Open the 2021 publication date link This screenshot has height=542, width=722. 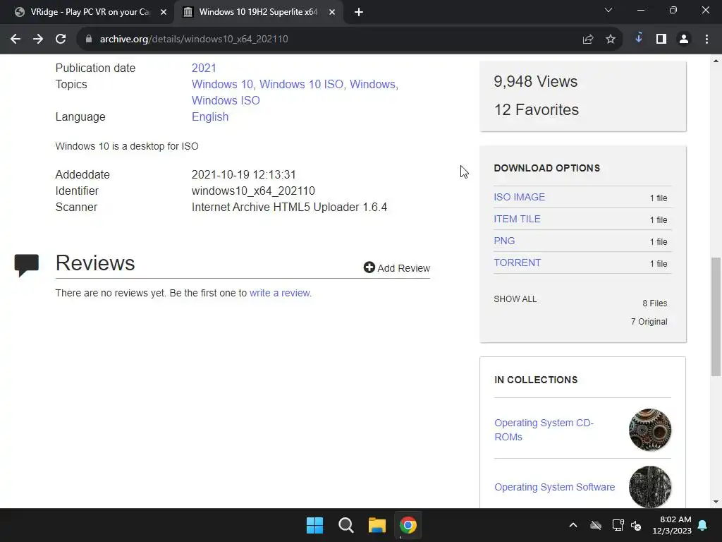(204, 68)
